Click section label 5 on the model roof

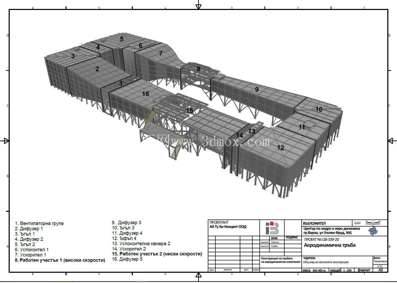[x=122, y=39]
